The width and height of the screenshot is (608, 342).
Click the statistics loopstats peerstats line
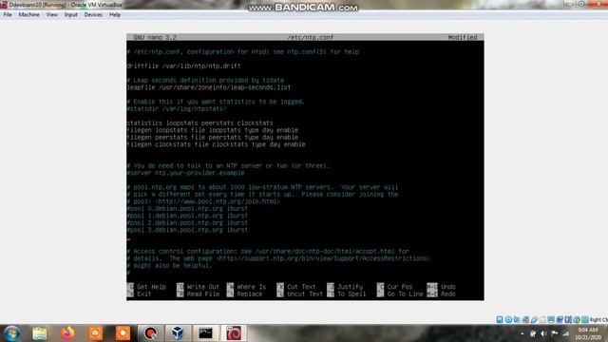(x=199, y=123)
